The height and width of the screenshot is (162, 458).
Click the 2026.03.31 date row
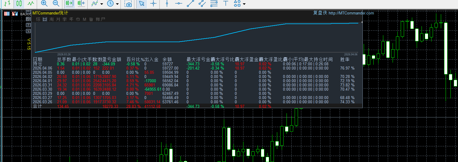coord(42,85)
